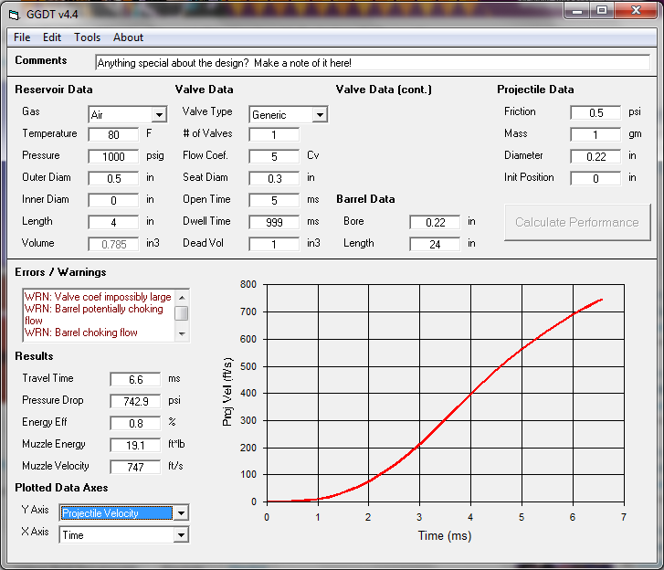Open the Tools menu
Image resolution: width=664 pixels, height=570 pixels.
tap(88, 37)
